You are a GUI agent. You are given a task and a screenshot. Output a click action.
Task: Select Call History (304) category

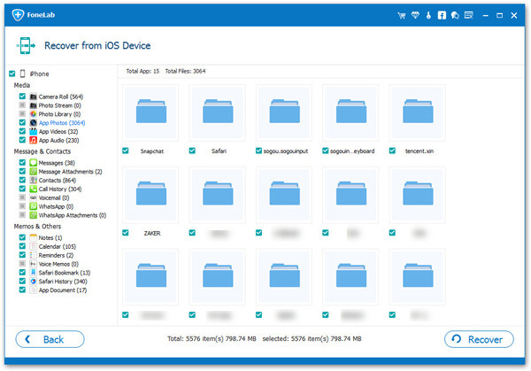[x=60, y=189]
